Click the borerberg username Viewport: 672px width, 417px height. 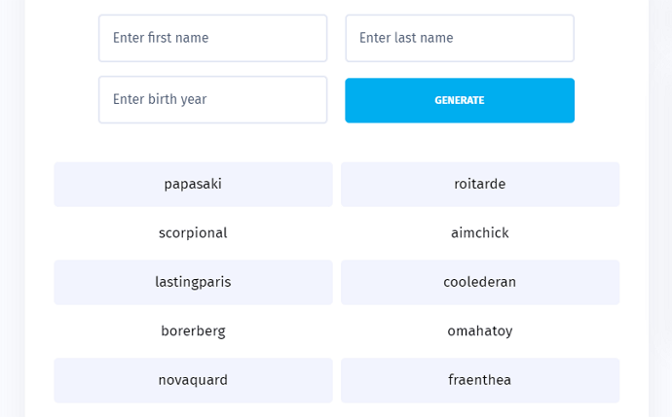coord(193,331)
